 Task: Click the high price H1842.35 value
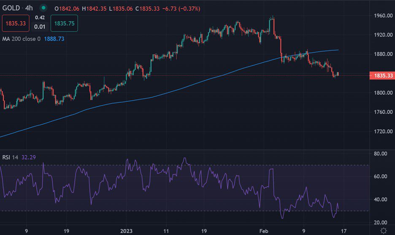pyautogui.click(x=94, y=8)
